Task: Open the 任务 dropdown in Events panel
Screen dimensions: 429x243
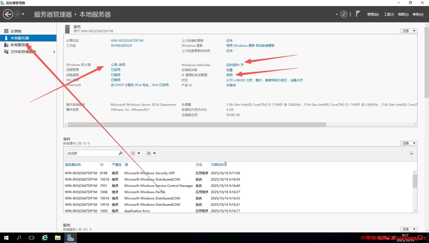Action: tap(409, 143)
